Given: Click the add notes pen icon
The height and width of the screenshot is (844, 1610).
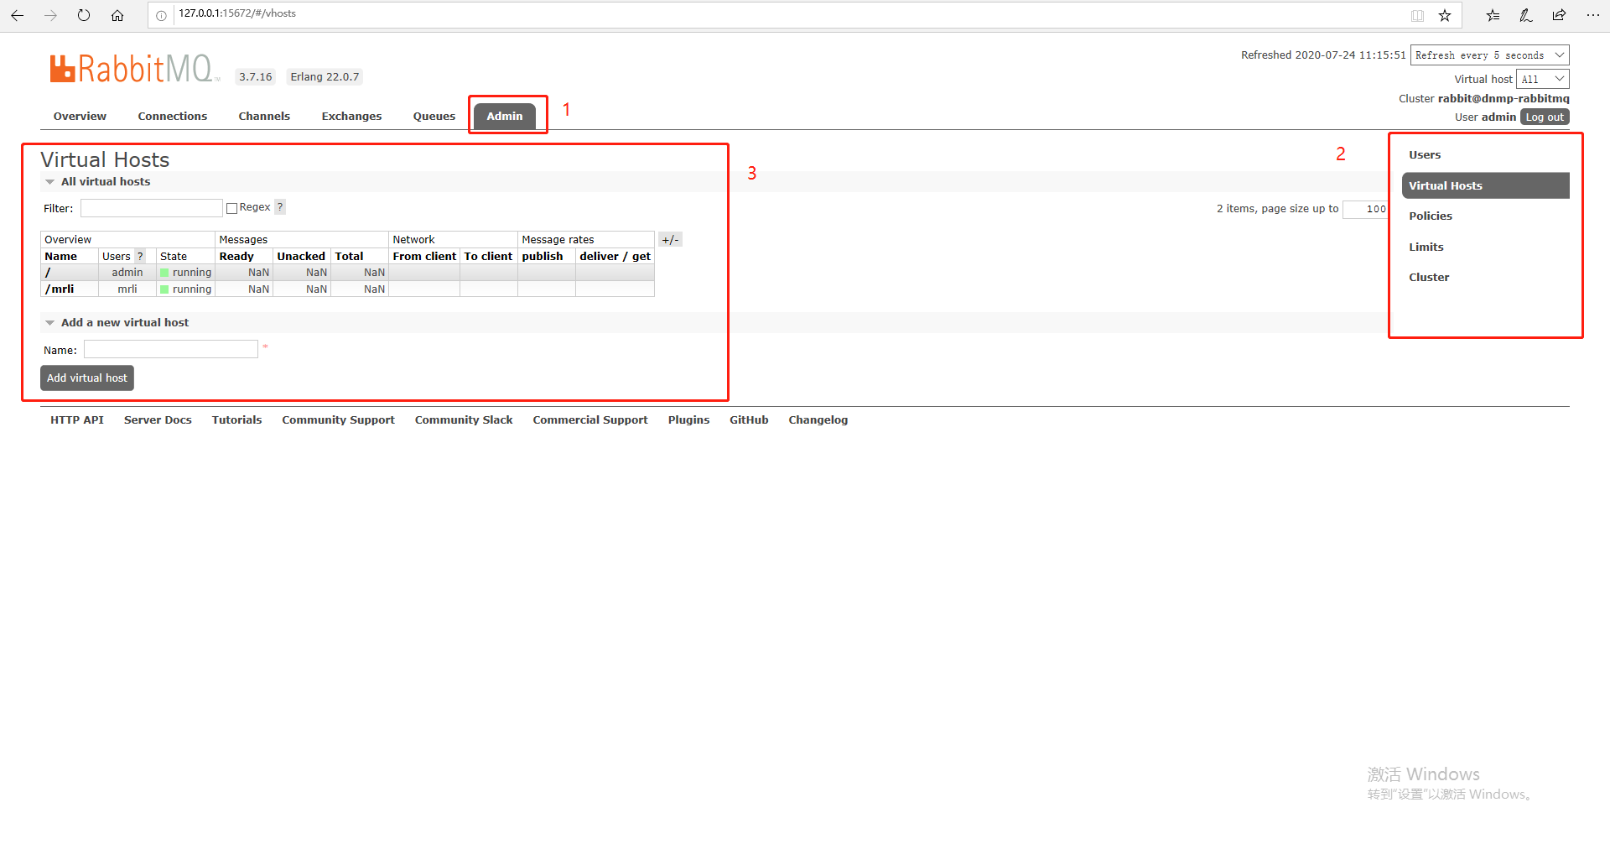Looking at the screenshot, I should (x=1526, y=15).
